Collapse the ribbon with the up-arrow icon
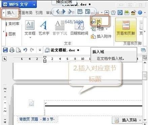This screenshot has width=148, height=125. coord(107,12)
